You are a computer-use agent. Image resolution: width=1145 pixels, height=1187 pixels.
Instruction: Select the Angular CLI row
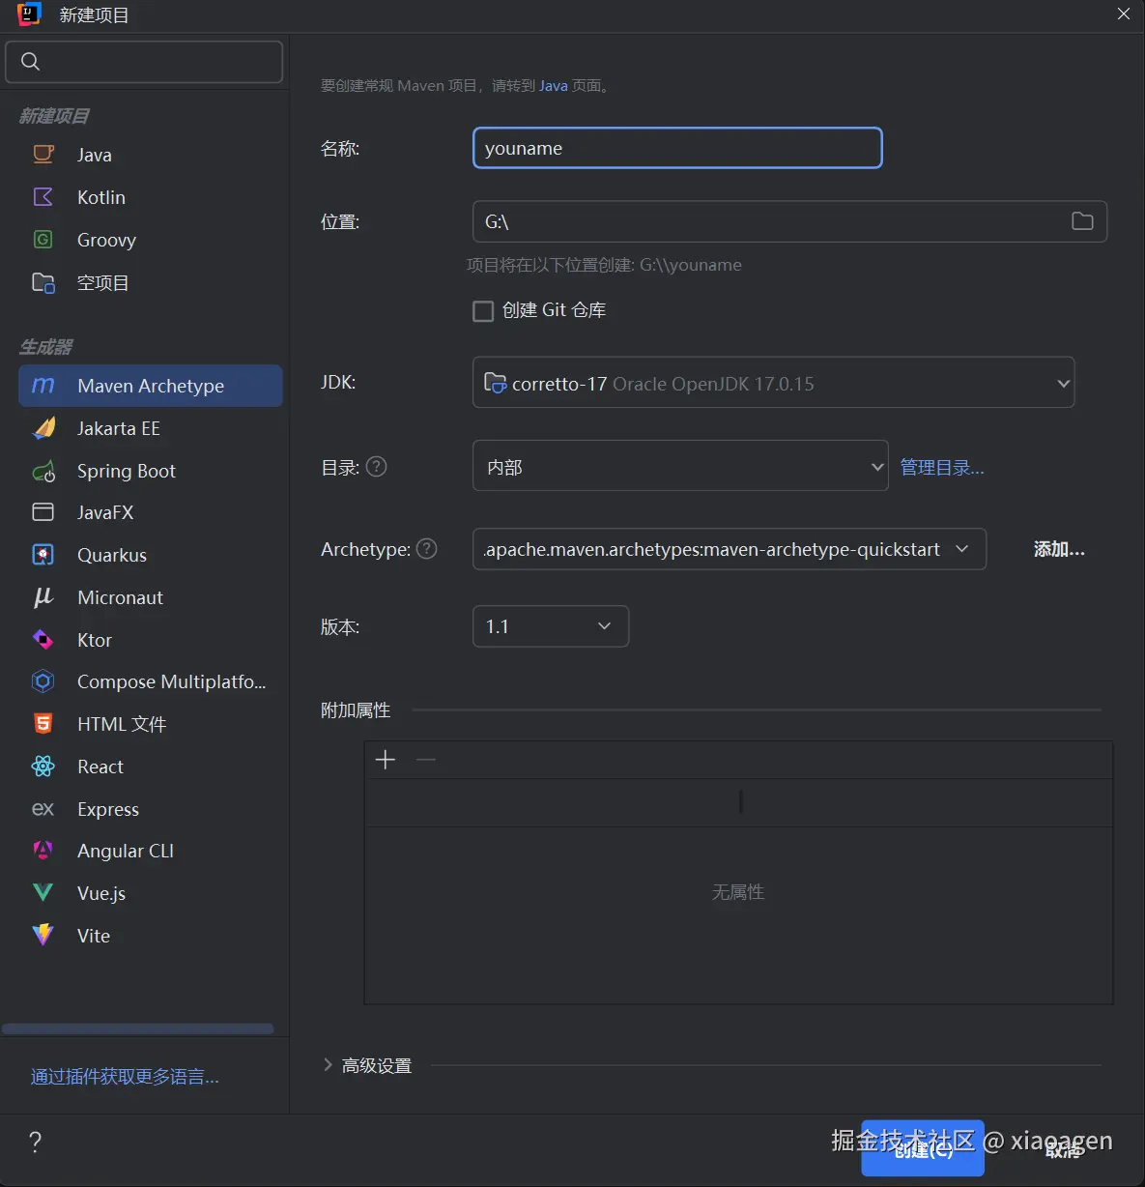150,851
